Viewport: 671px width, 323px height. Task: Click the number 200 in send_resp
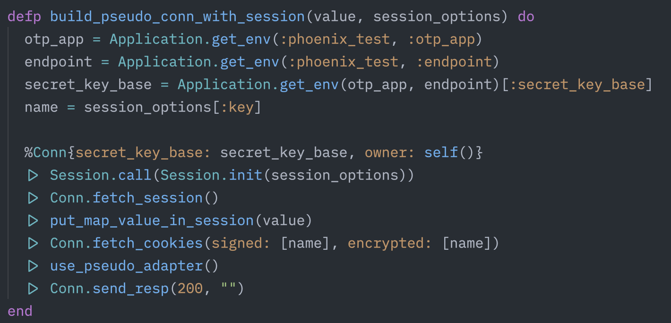pyautogui.click(x=190, y=289)
